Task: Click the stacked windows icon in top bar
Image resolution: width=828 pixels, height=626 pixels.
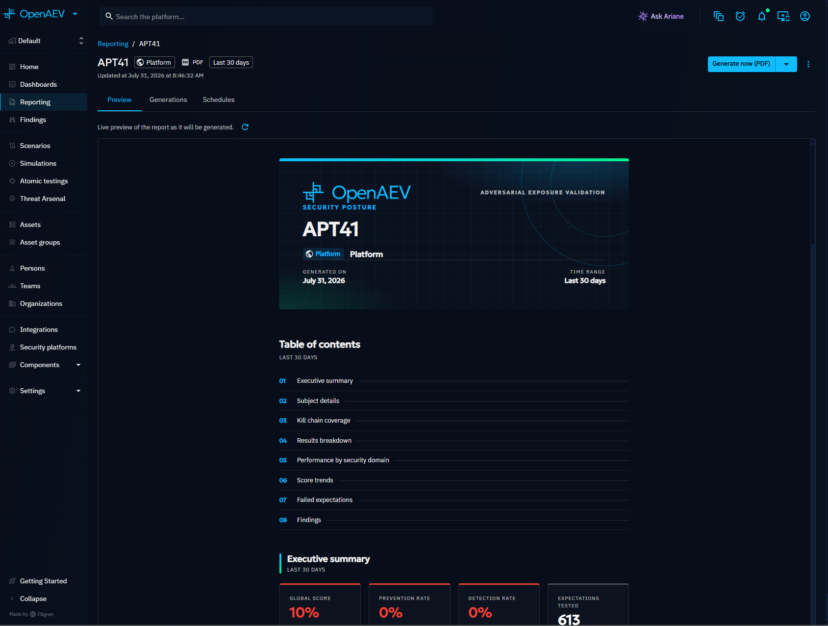Action: [x=719, y=16]
